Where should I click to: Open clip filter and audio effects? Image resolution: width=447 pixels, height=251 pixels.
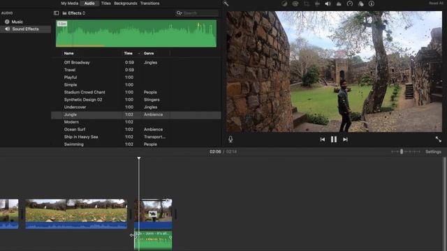point(360,3)
